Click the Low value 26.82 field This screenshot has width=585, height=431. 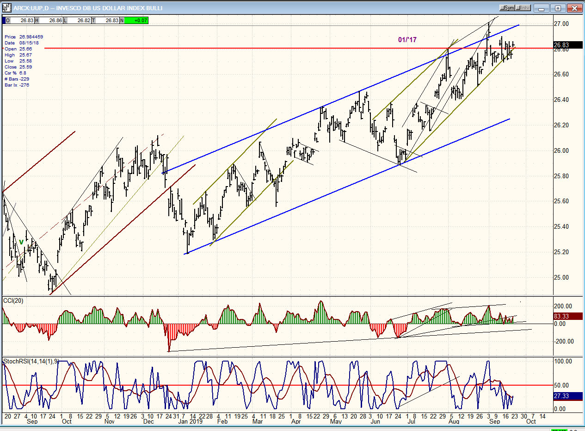click(80, 20)
